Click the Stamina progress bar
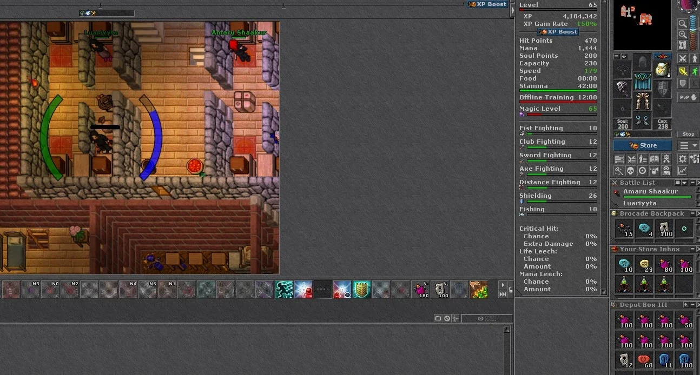 (558, 91)
